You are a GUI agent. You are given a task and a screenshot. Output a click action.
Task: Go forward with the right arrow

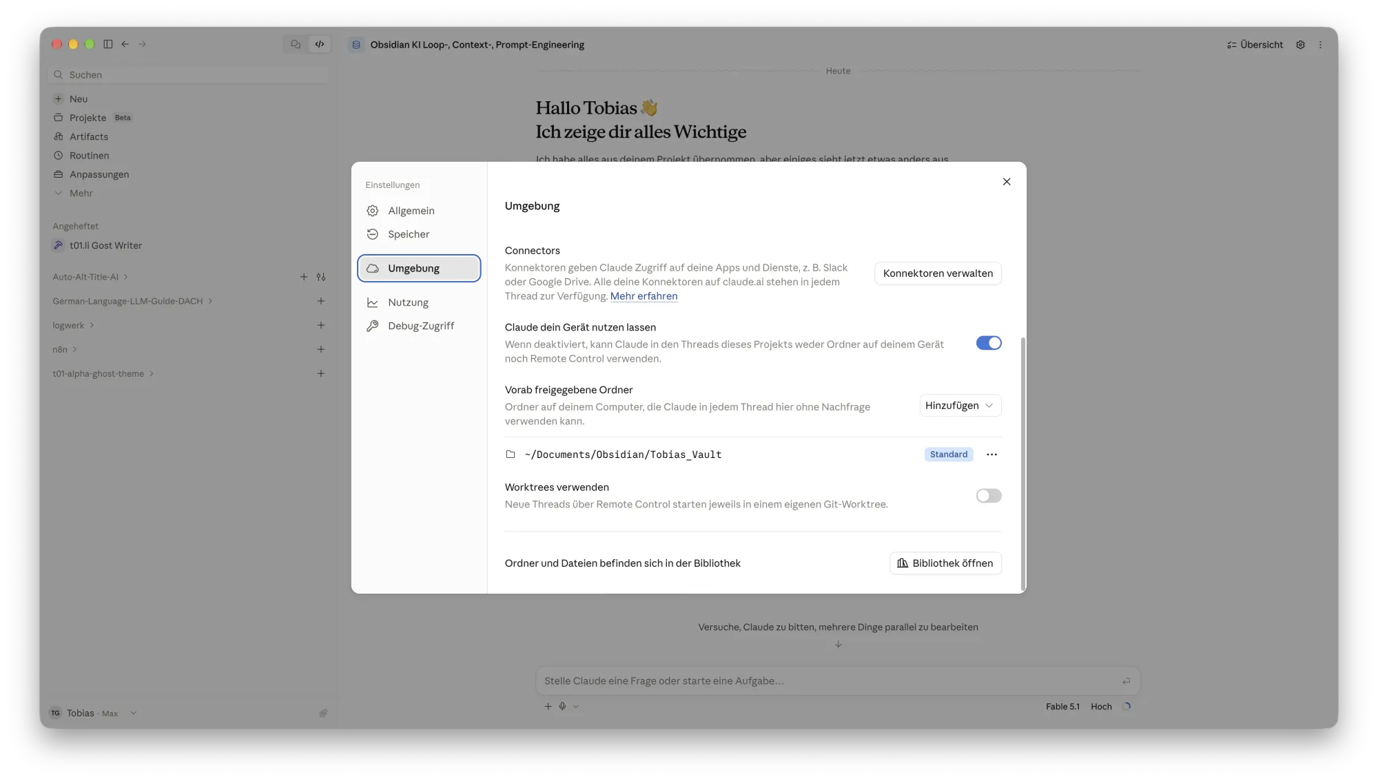[143, 44]
